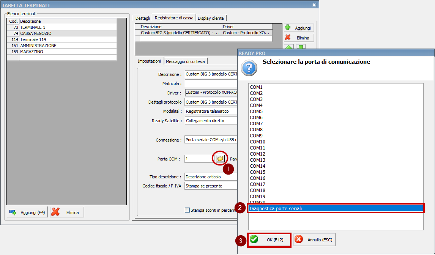435x255 pixels.
Task: Open the Connessione combo box
Action: pyautogui.click(x=211, y=140)
